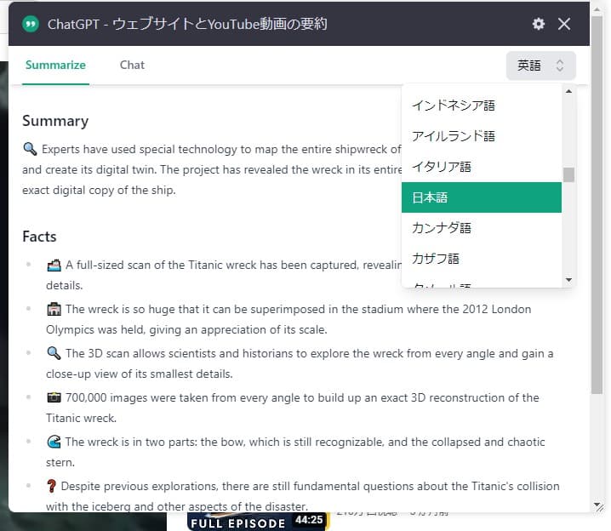Click text 'Olympics was held, giving an appreciation'

pyautogui.click(x=155, y=329)
